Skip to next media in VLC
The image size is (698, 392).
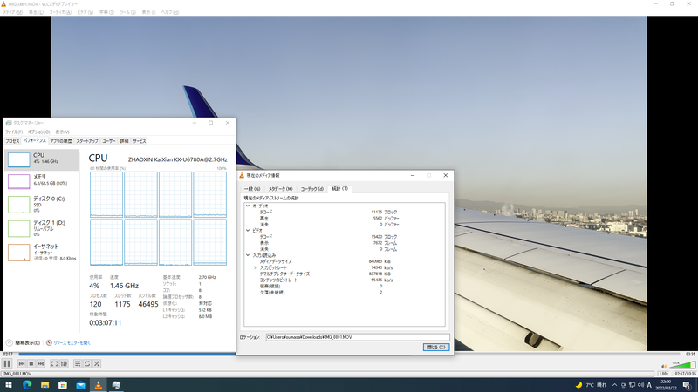click(x=40, y=363)
